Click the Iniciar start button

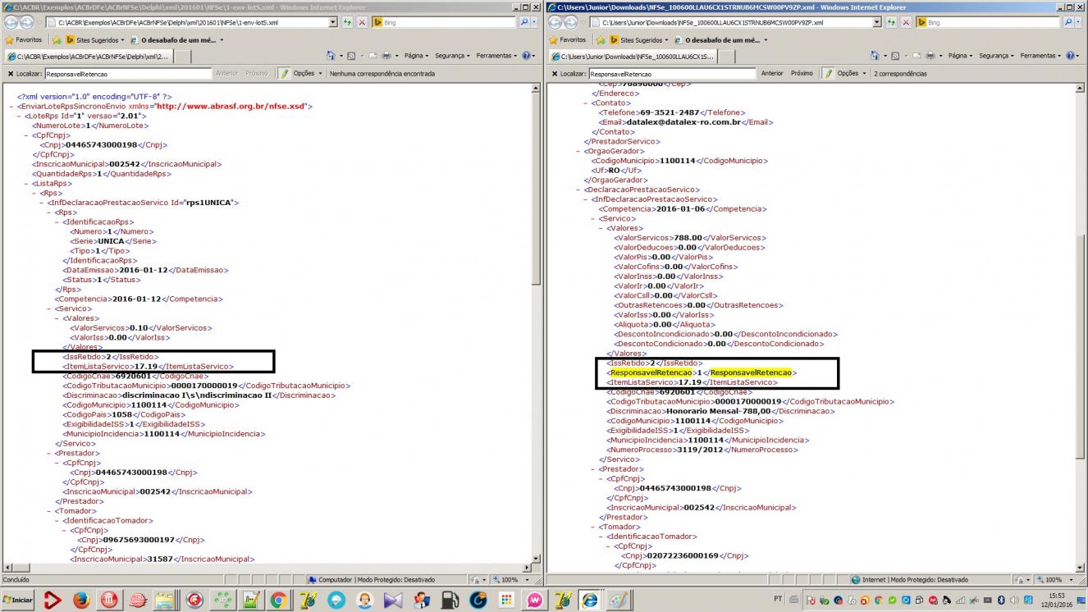tap(17, 600)
